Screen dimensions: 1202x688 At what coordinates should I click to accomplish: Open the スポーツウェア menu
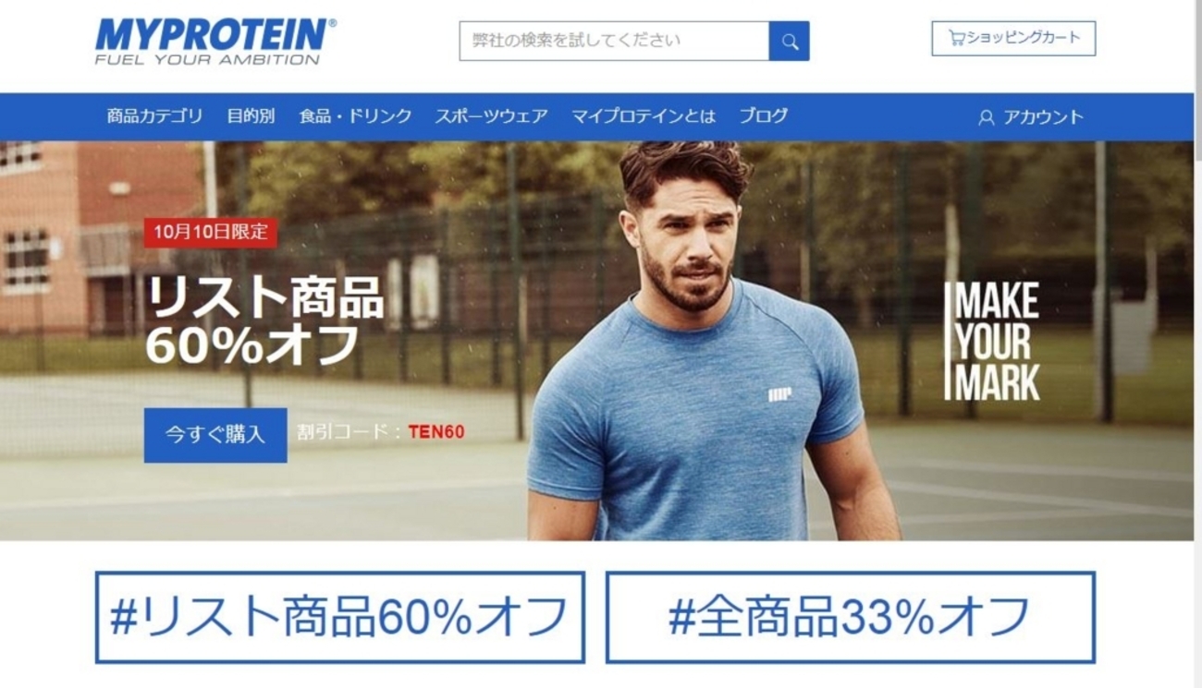click(x=491, y=116)
